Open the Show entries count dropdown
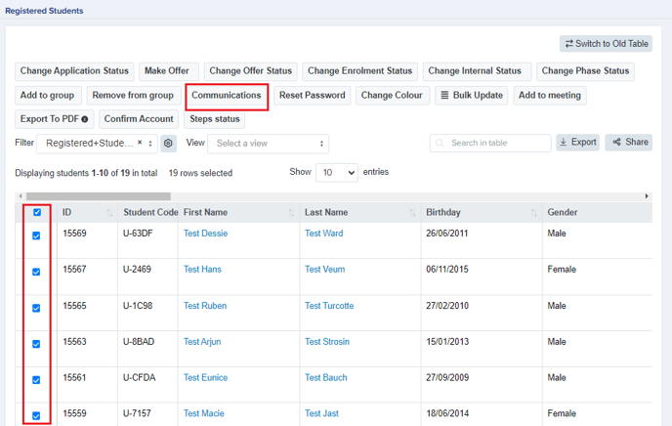The image size is (672, 426). pos(337,172)
